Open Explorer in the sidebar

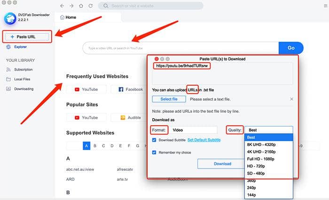point(20,47)
